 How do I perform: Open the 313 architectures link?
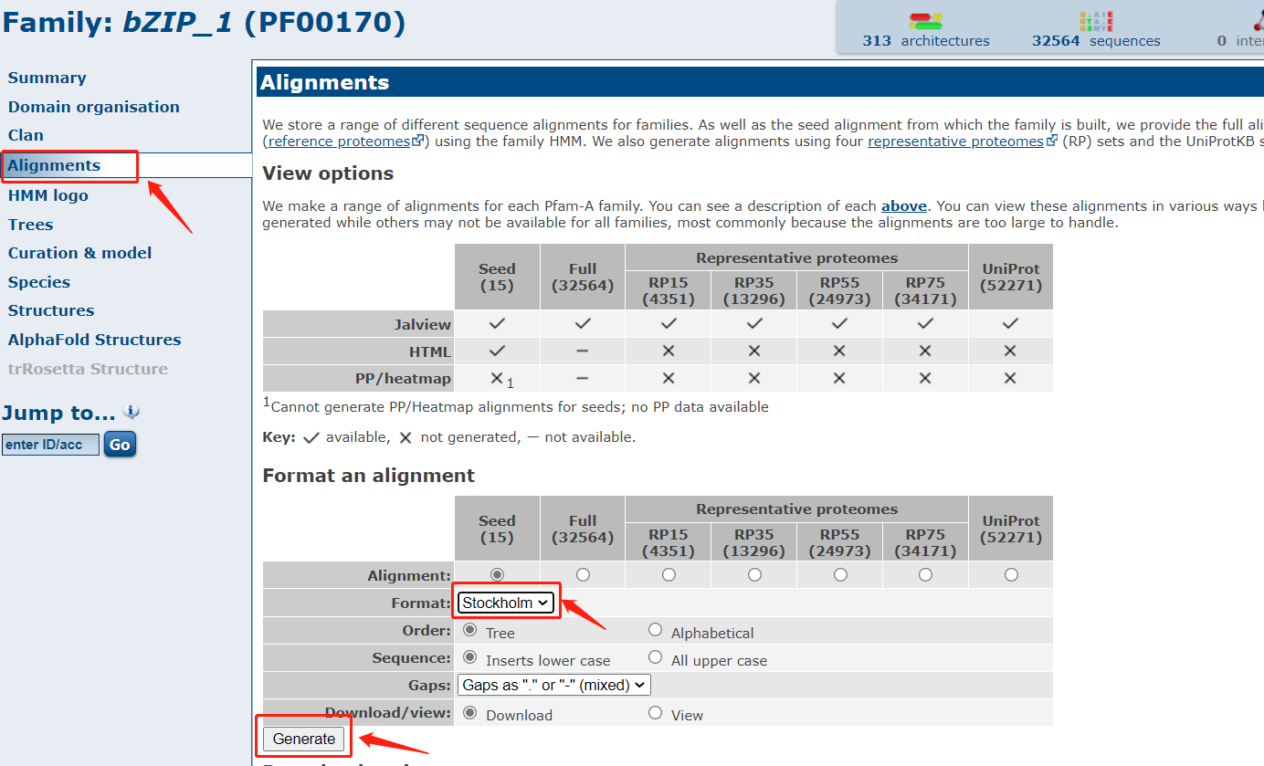pyautogui.click(x=926, y=40)
